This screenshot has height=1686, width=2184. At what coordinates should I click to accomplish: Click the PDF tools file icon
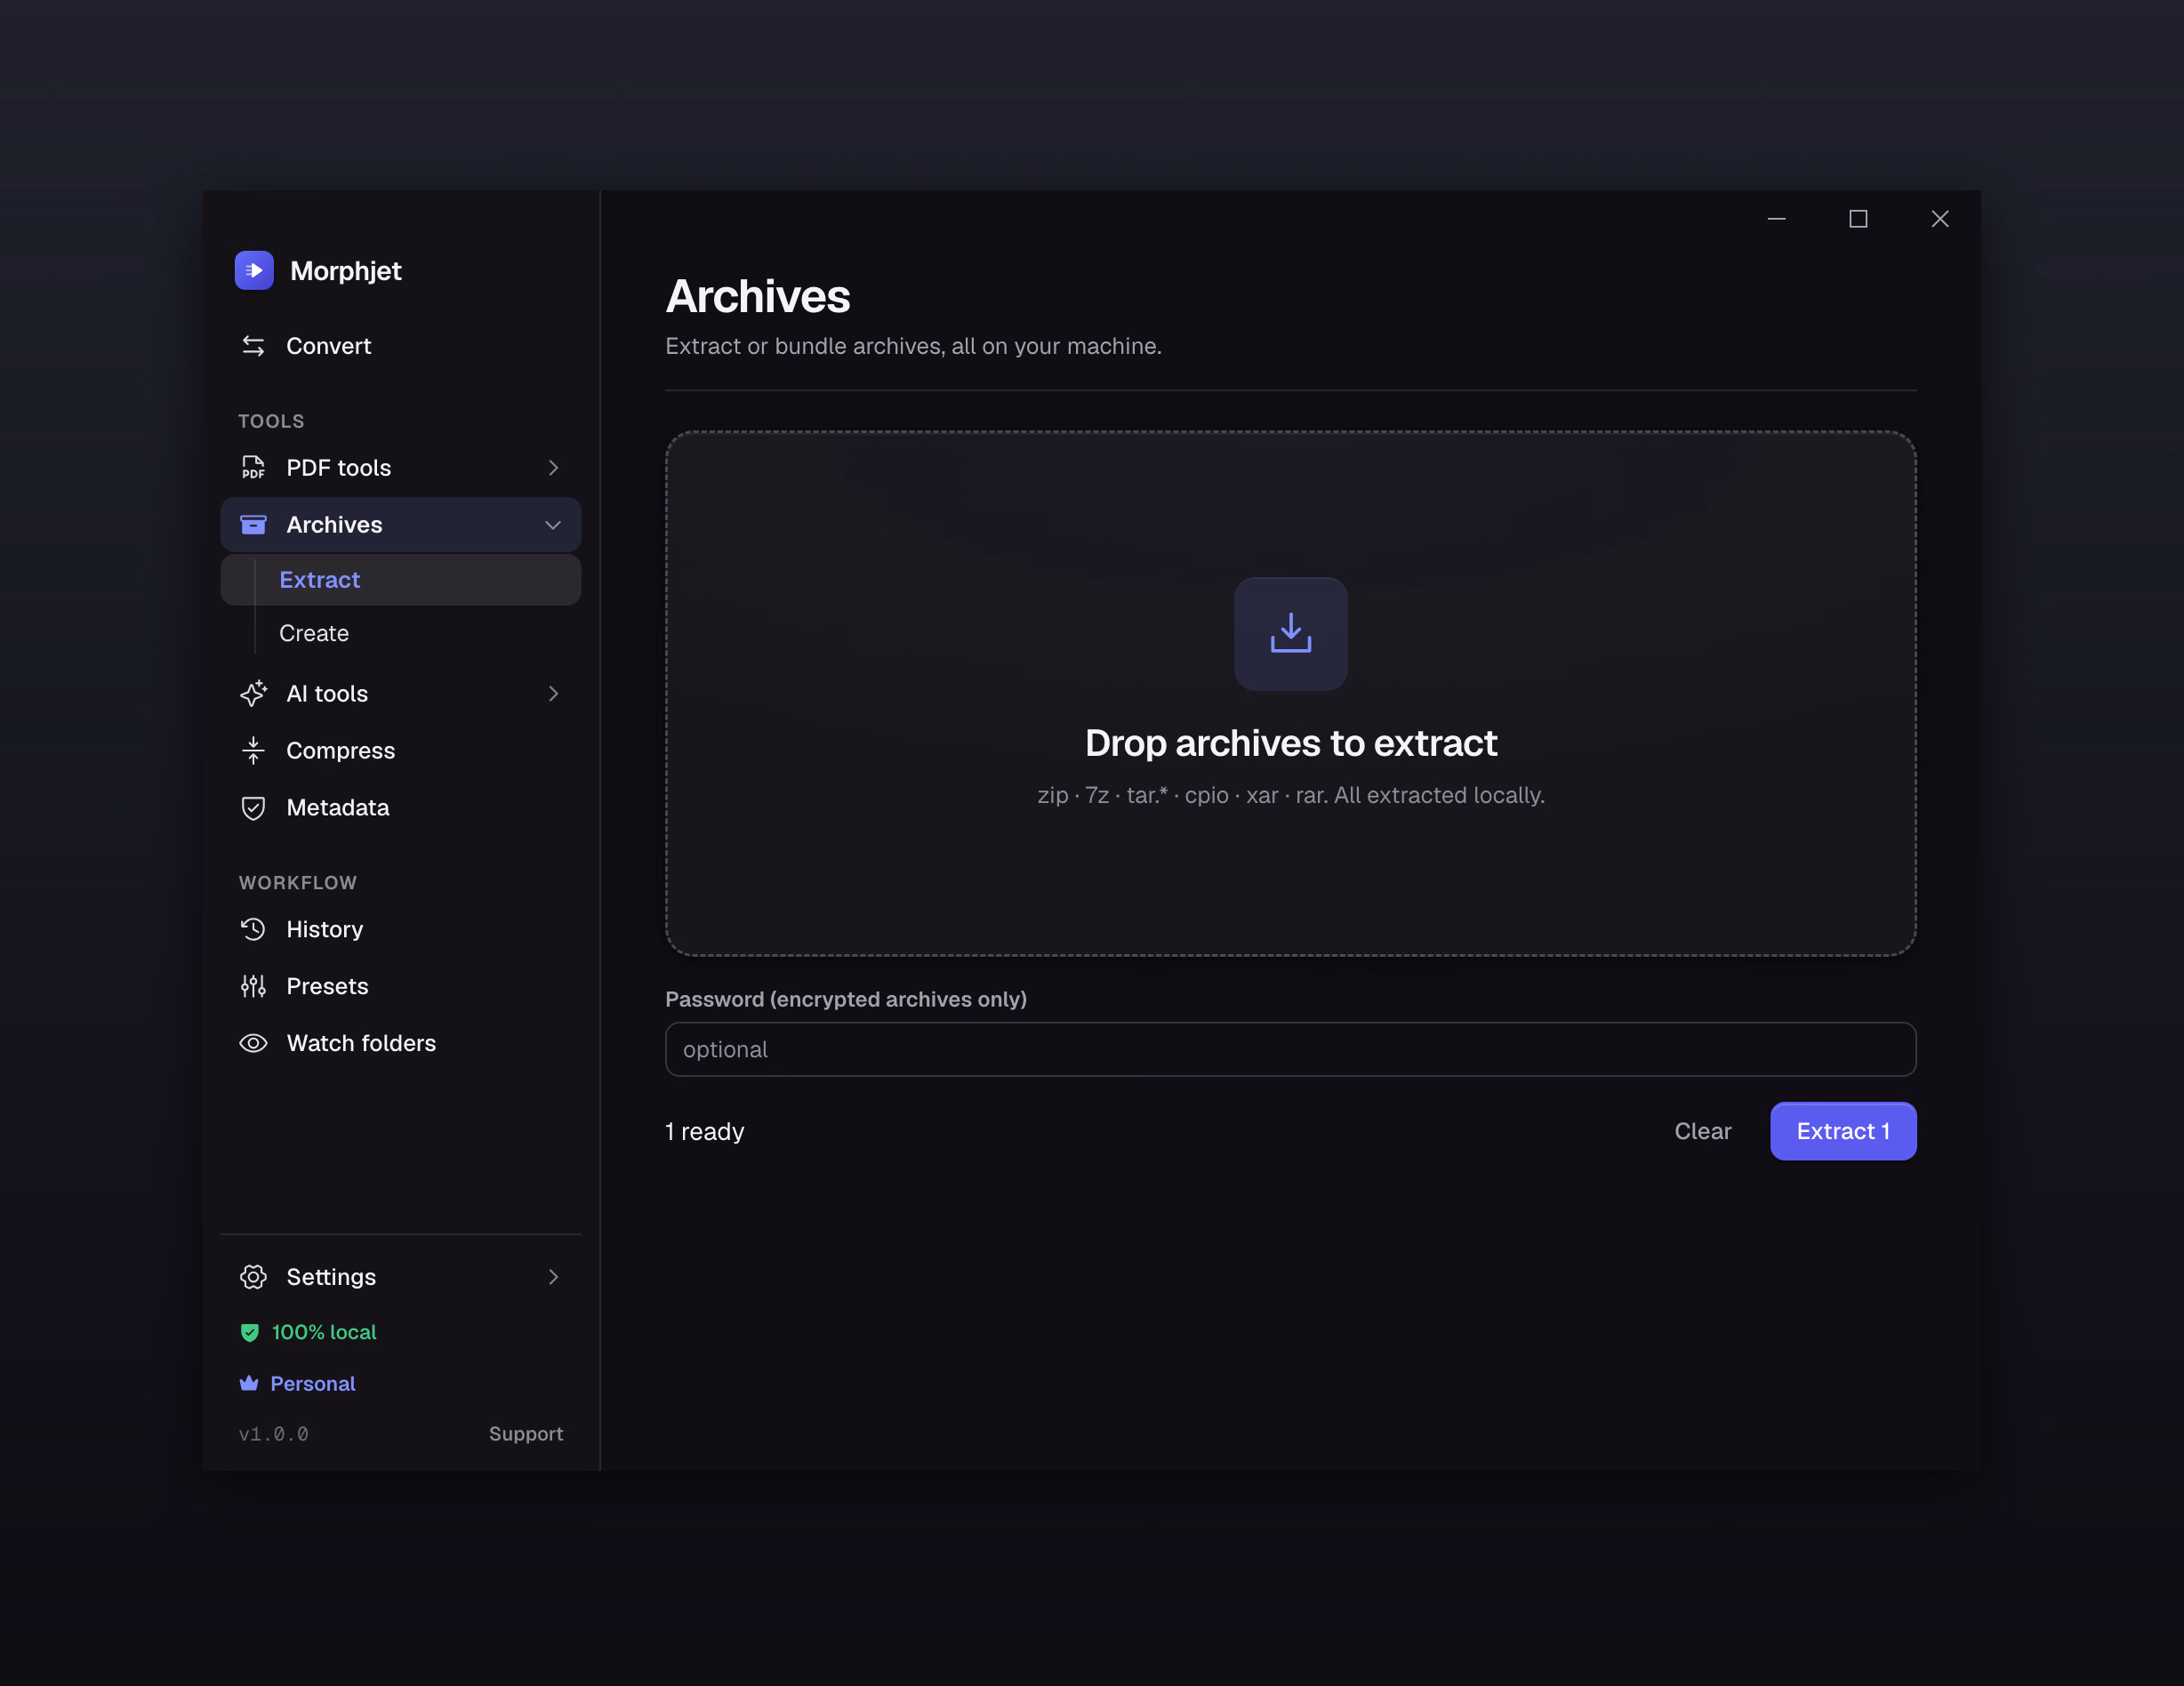[253, 467]
